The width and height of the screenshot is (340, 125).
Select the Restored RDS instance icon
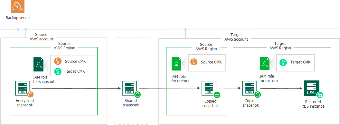coord(312,88)
